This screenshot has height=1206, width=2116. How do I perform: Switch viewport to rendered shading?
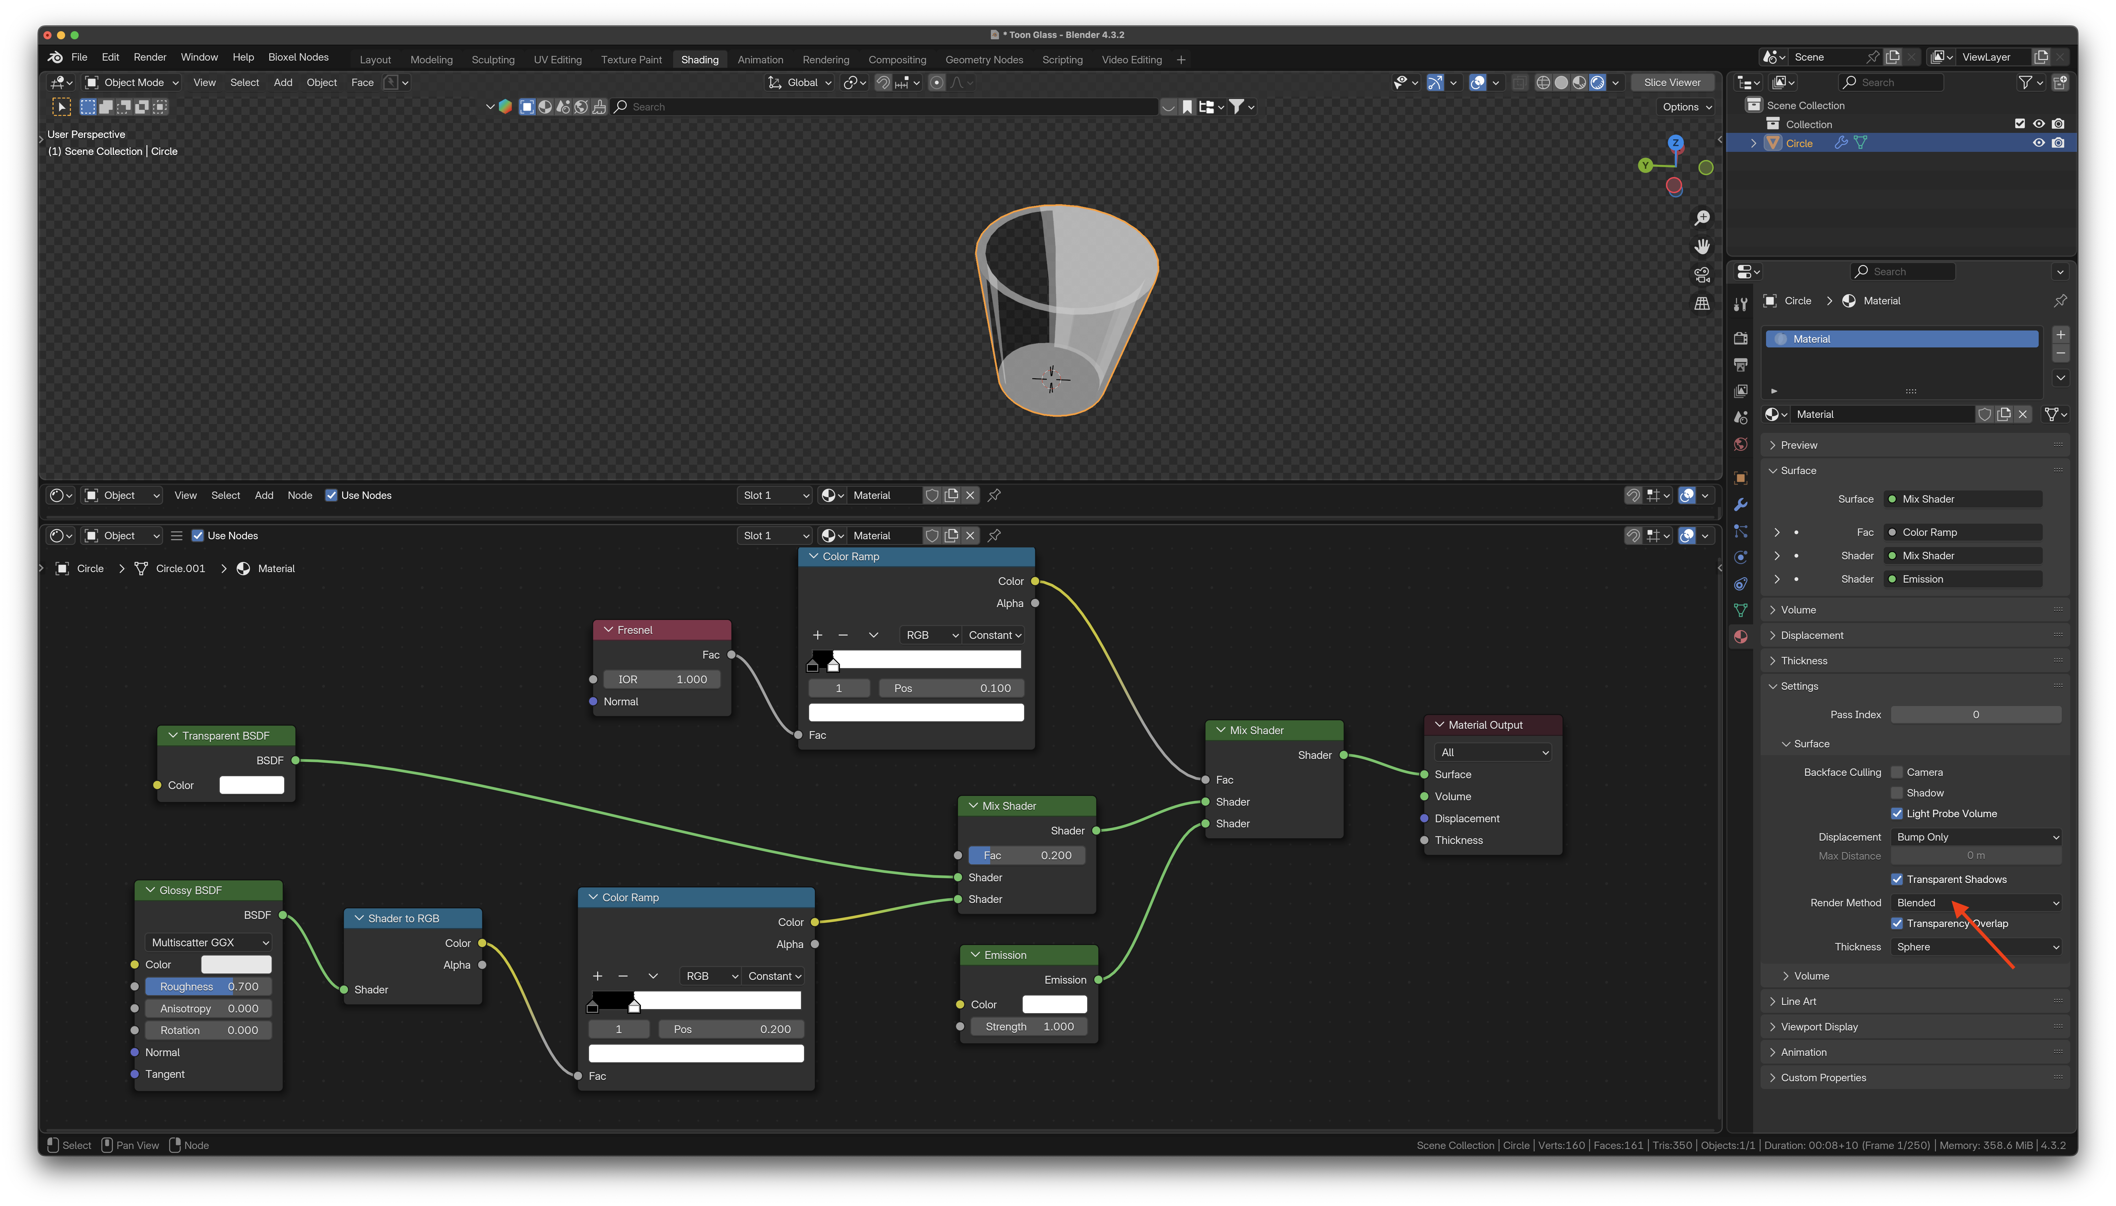[1598, 83]
